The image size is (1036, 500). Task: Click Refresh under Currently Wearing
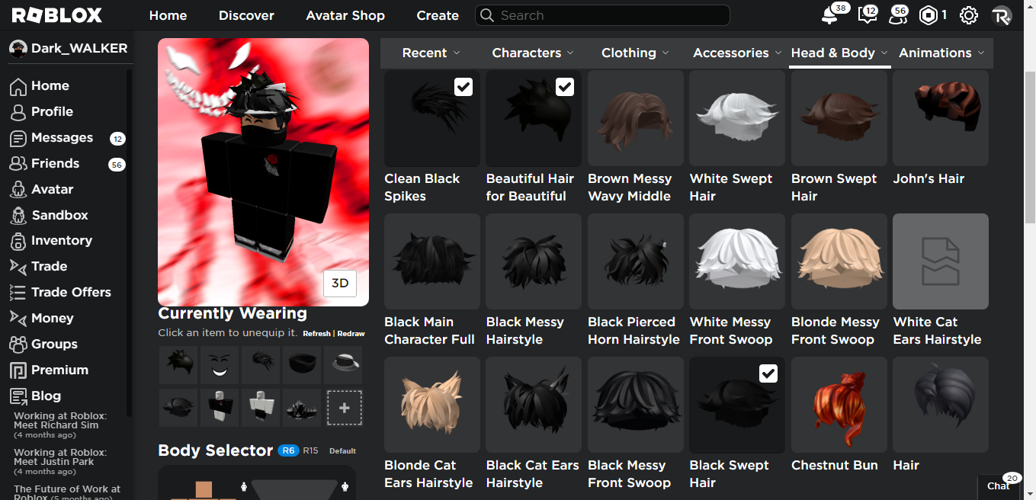316,334
